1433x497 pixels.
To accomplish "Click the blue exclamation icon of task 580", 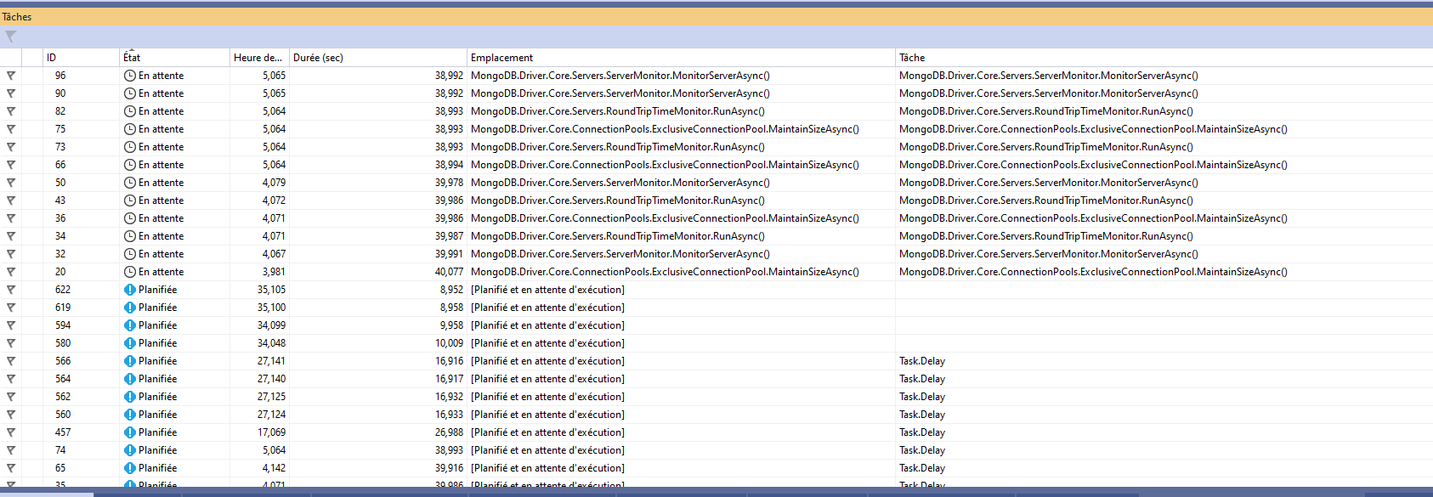I will pos(130,343).
